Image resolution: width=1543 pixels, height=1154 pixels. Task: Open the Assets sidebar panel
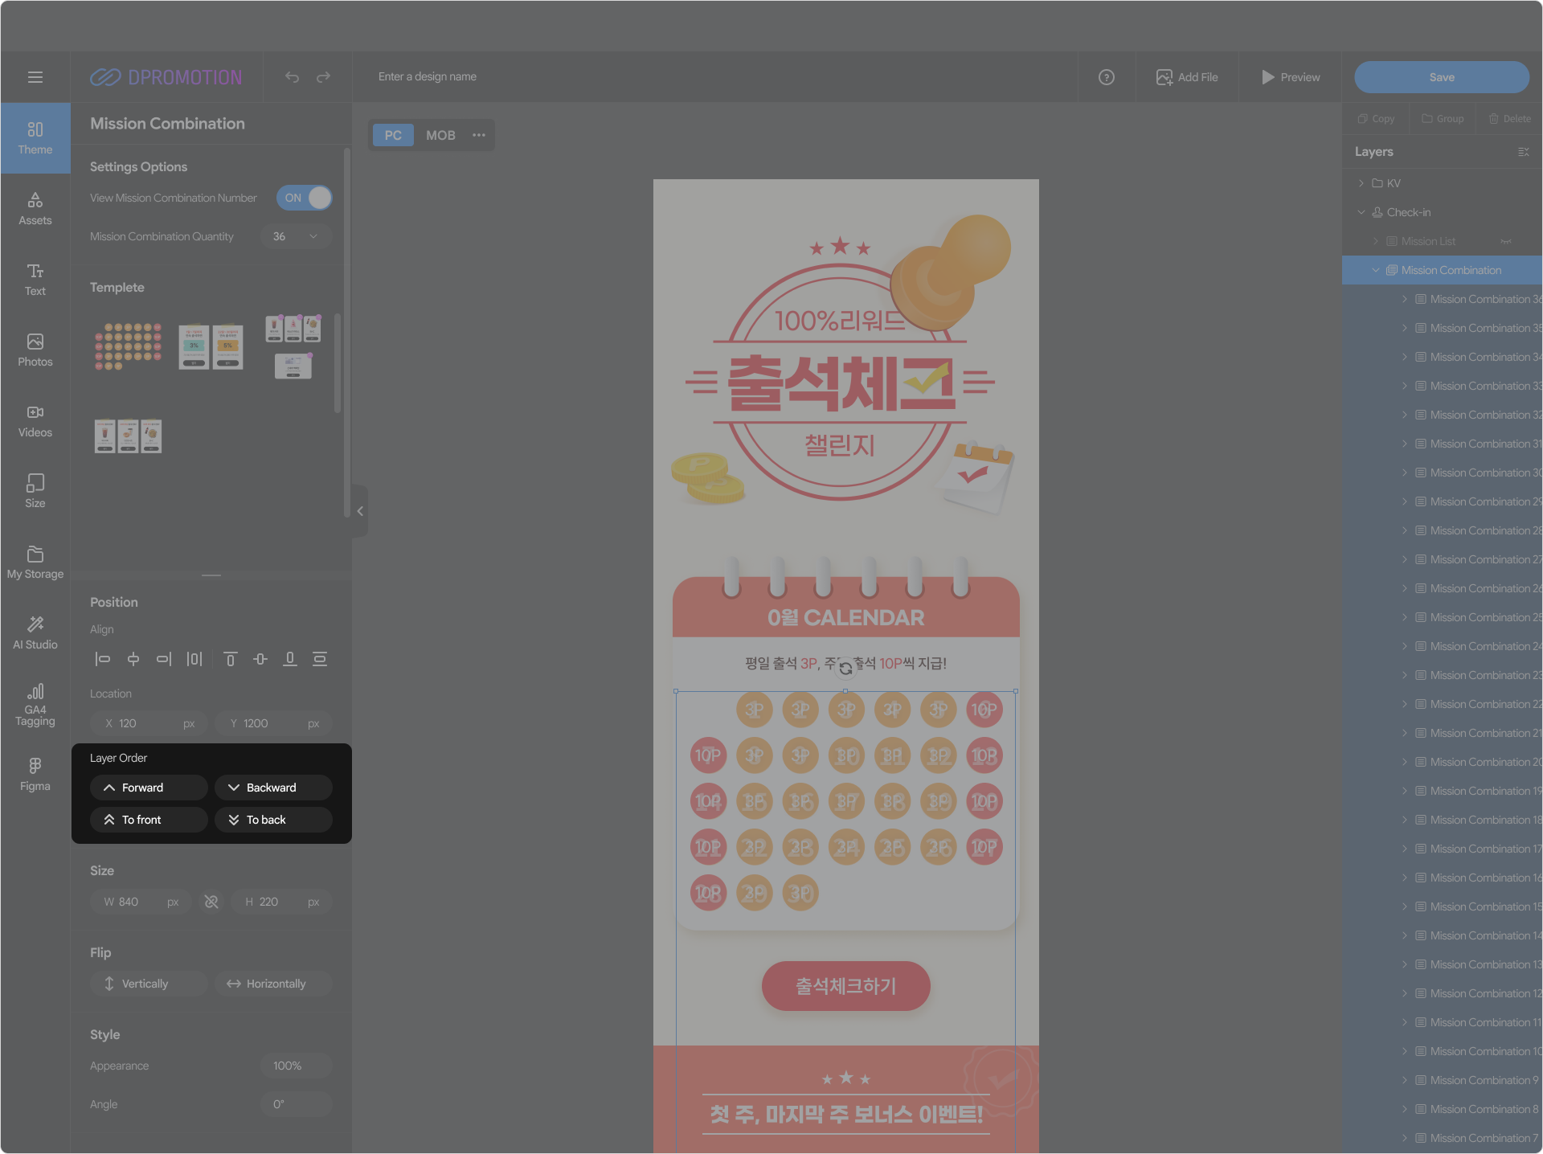tap(35, 209)
